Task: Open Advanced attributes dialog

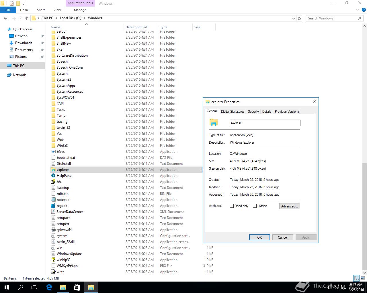Action: [290, 206]
